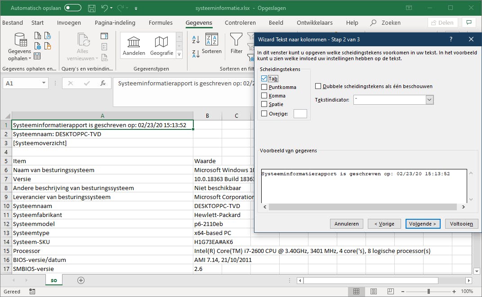Click the save icon in title bar
The width and height of the screenshot is (482, 297).
coord(92,8)
